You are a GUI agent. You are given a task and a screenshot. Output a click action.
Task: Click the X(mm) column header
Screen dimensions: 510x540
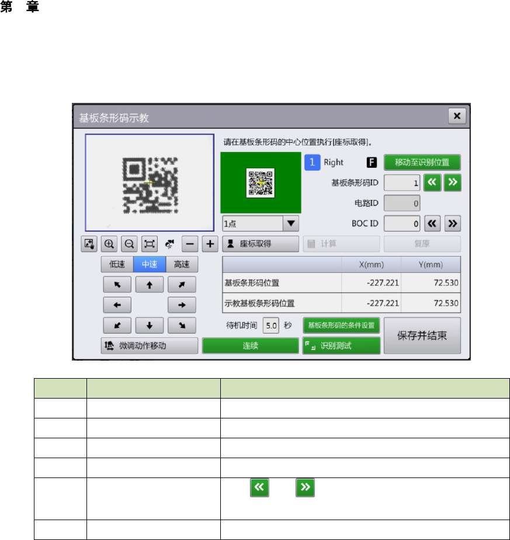coord(371,265)
